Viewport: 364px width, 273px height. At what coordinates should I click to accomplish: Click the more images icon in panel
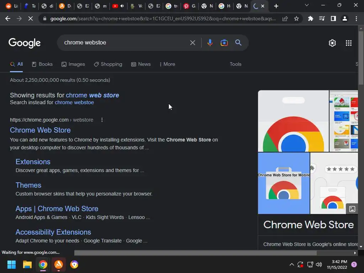[x=352, y=209]
